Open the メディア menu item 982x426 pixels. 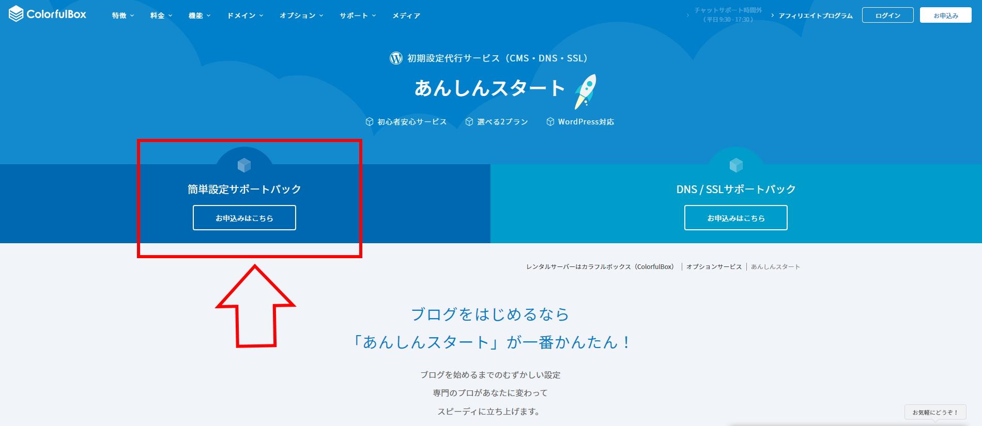[406, 15]
